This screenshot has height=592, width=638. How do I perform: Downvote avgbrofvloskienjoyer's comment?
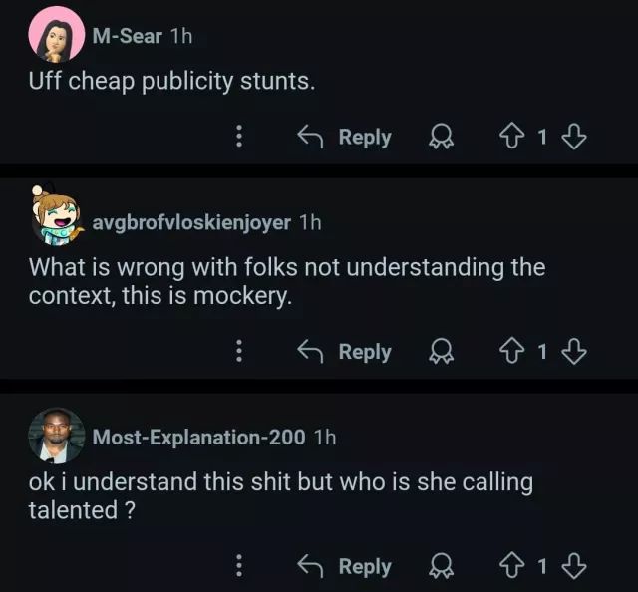(x=573, y=351)
